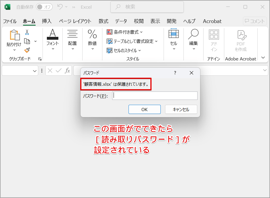Open the Copy options dropdown arrow
Viewport: 270px width, 198px height.
(x=35, y=41)
